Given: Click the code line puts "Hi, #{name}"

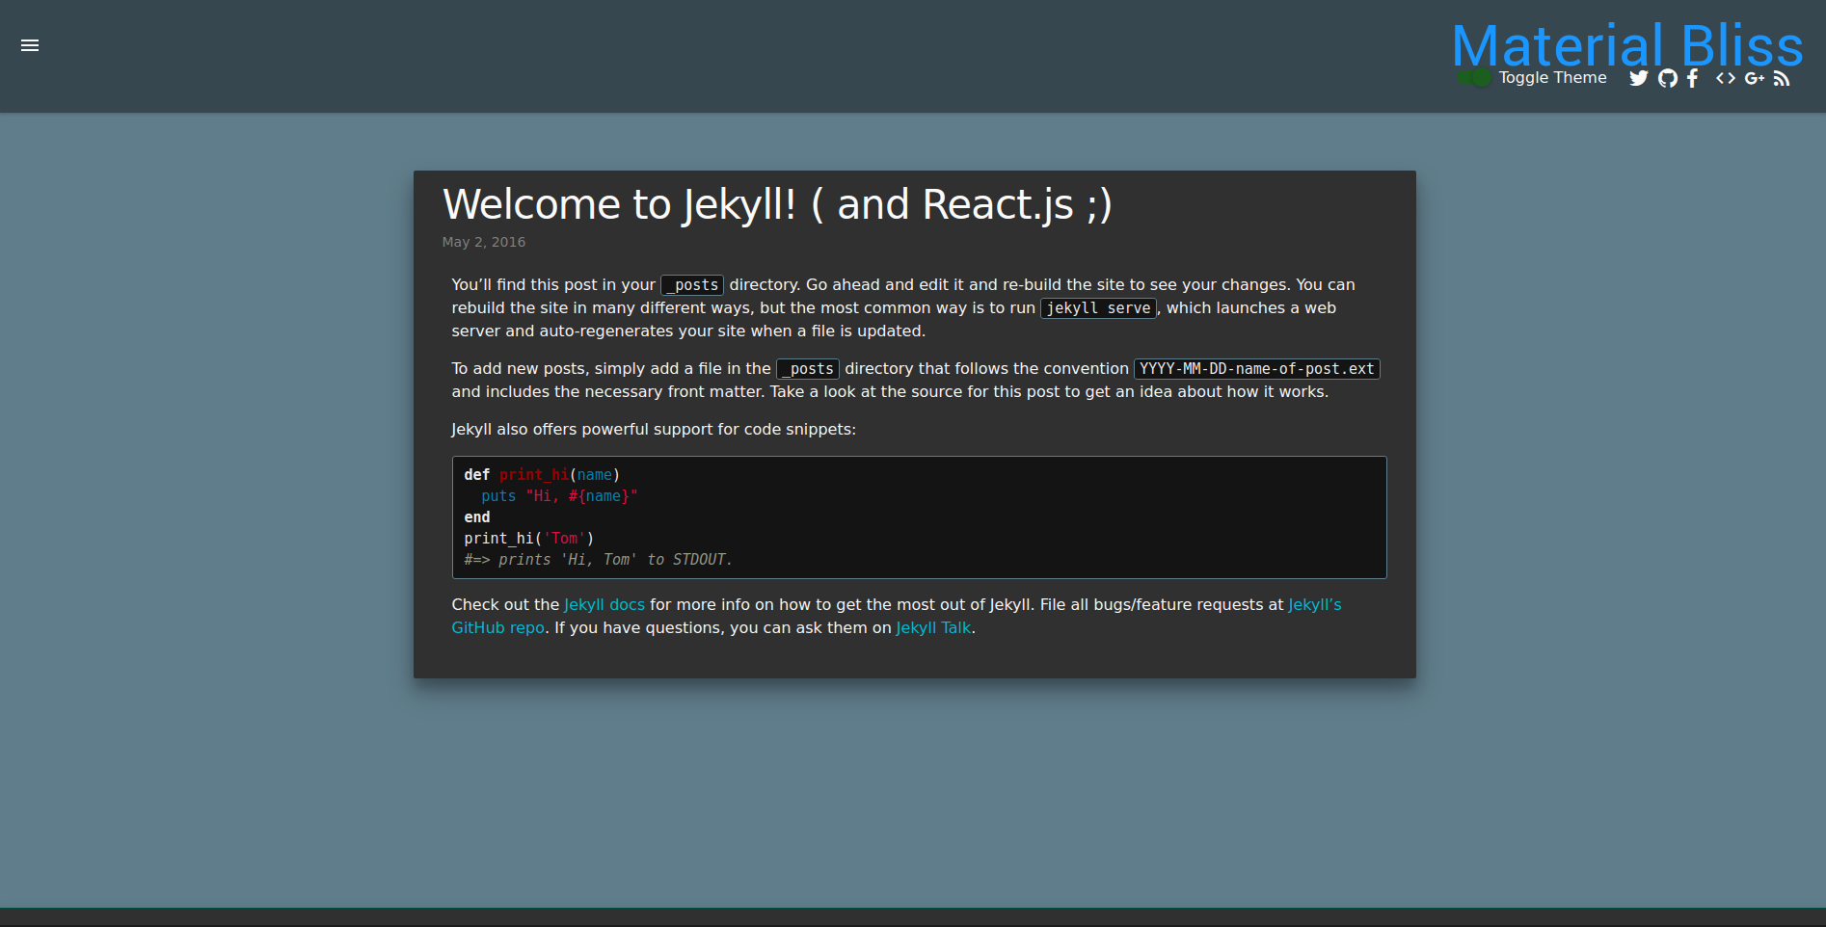Looking at the screenshot, I should [559, 496].
